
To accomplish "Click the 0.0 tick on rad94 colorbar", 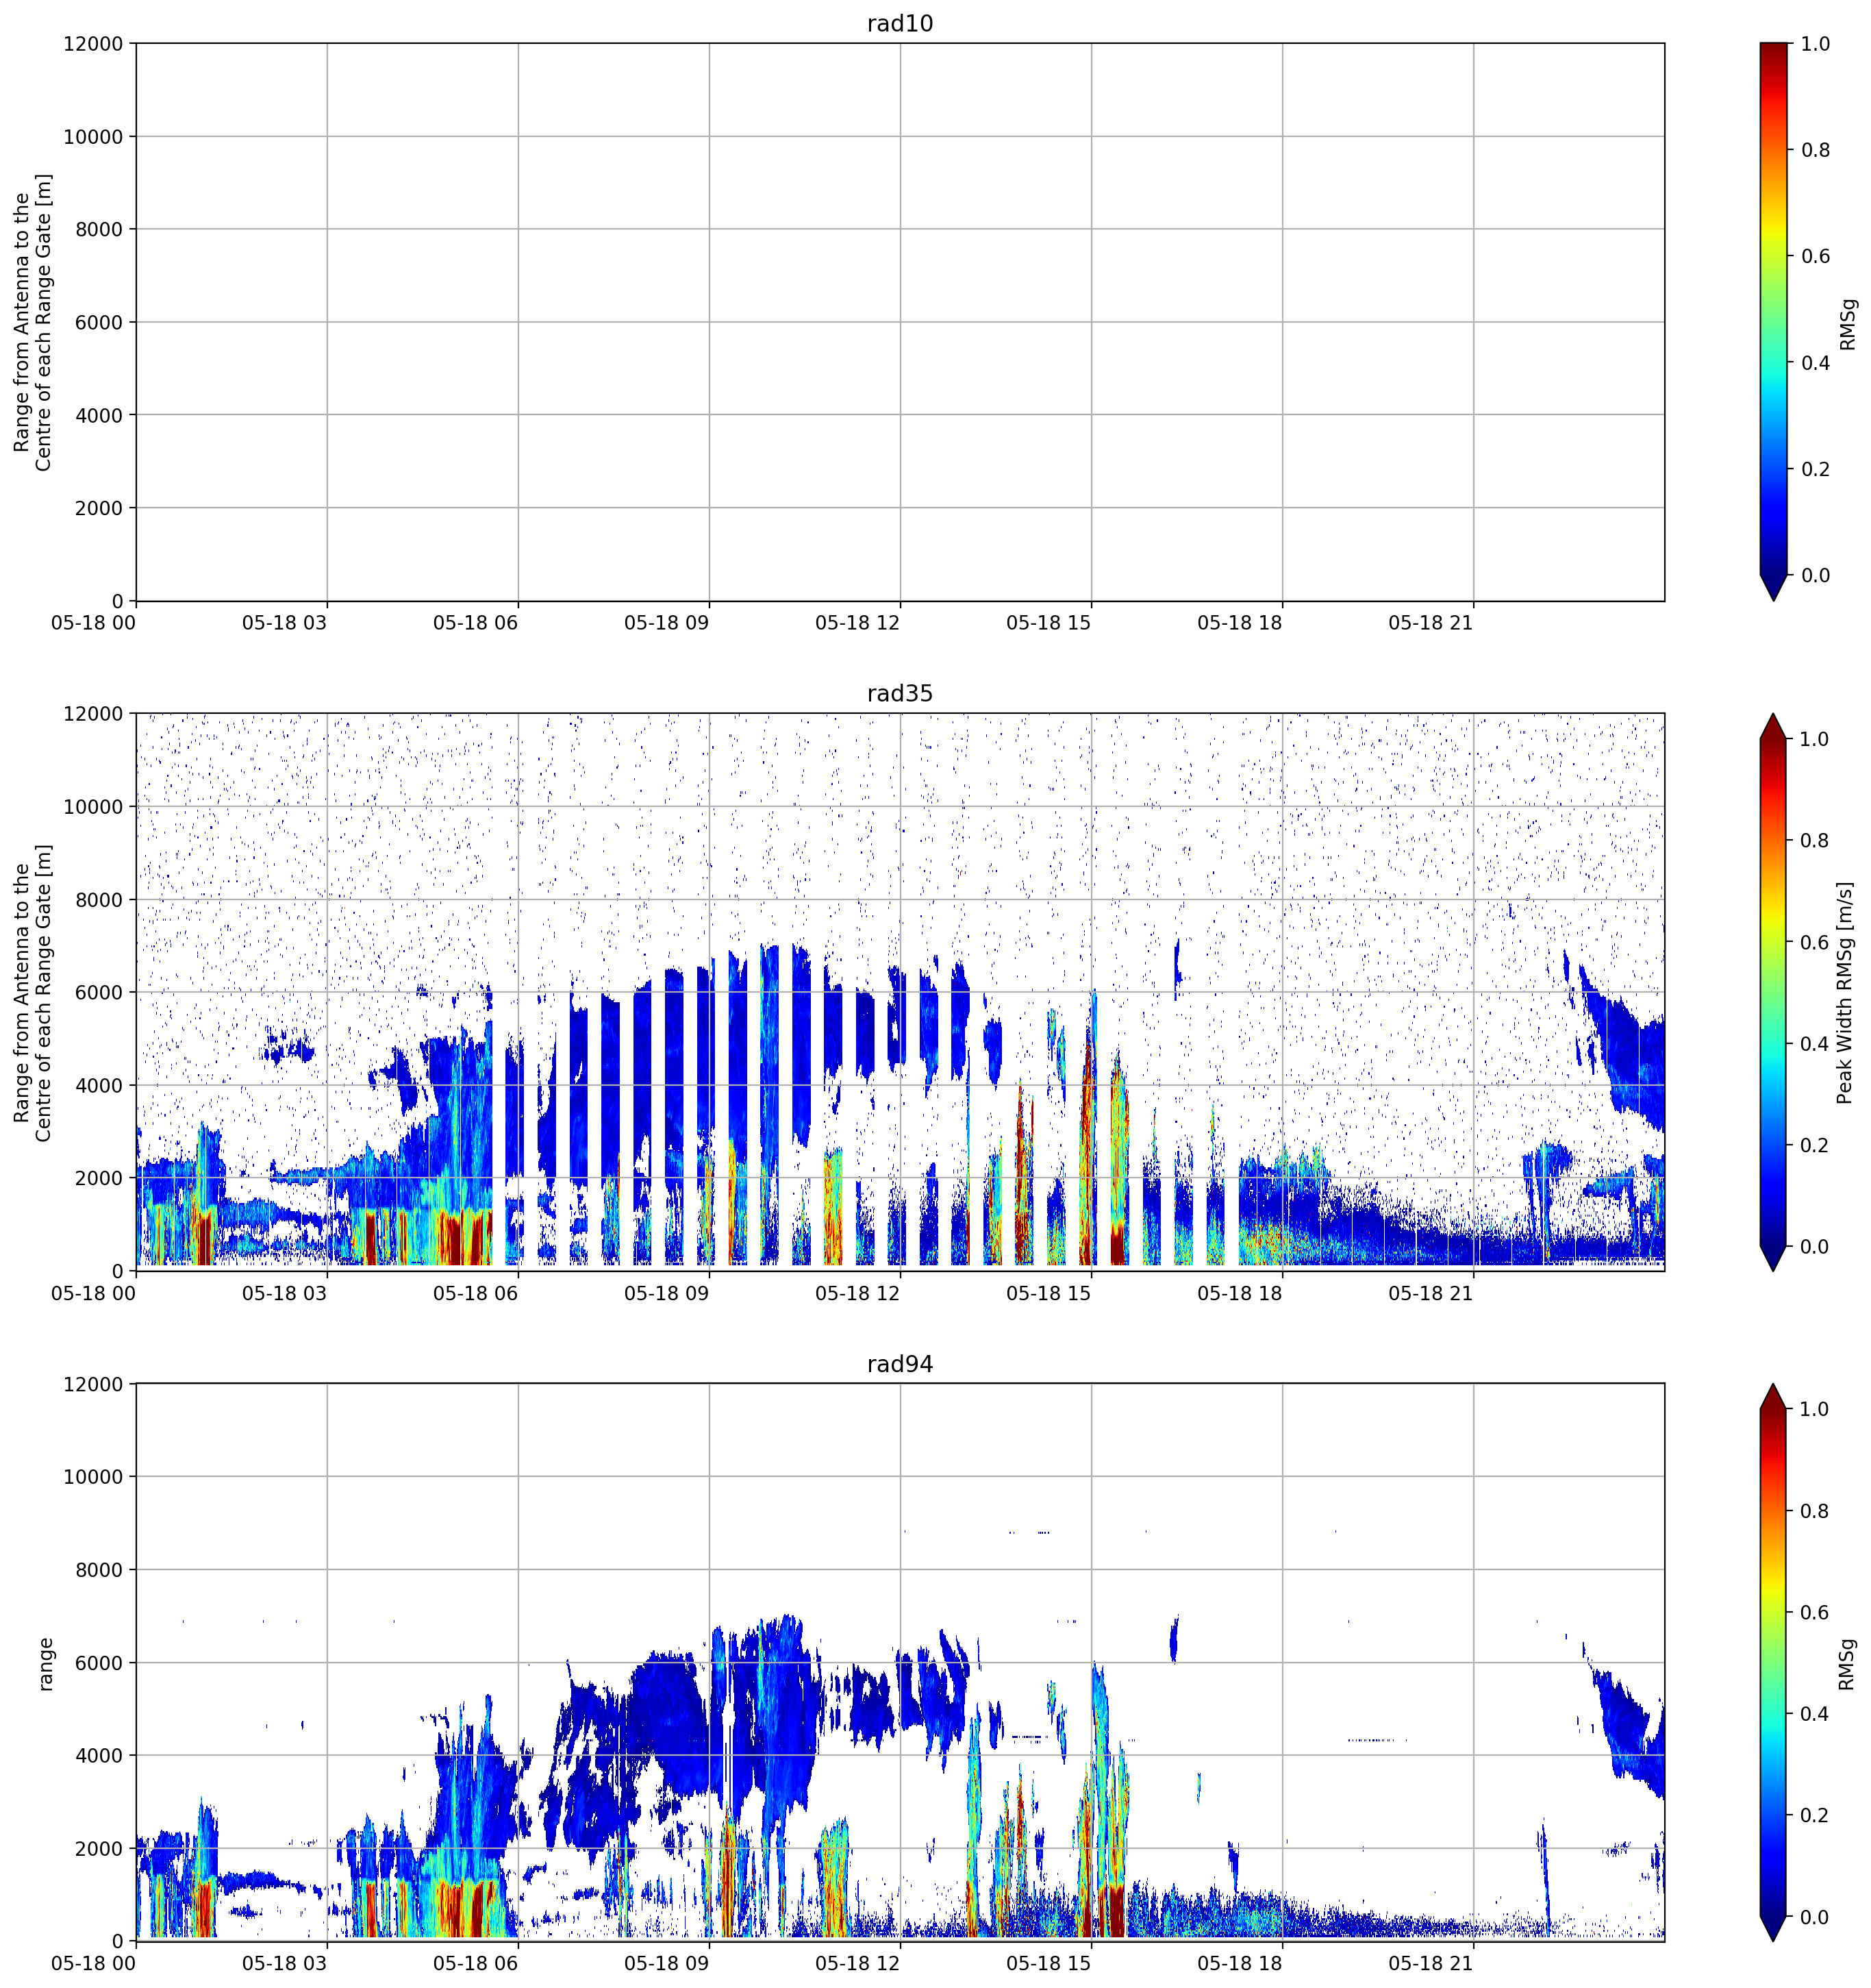I will (1815, 1917).
